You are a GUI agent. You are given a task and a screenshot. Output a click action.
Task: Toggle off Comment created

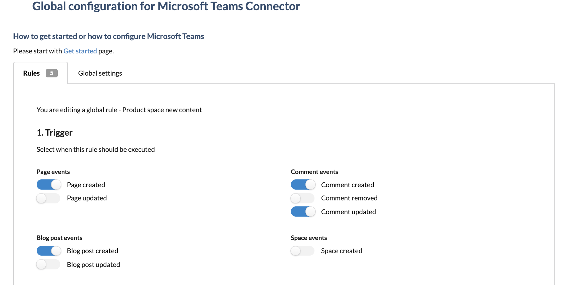pyautogui.click(x=303, y=184)
